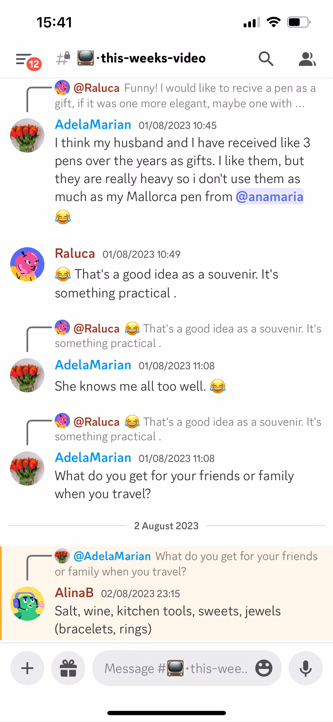Jump to AdelaMarian's quoted reply preview
333x722 pixels.
coord(185,564)
